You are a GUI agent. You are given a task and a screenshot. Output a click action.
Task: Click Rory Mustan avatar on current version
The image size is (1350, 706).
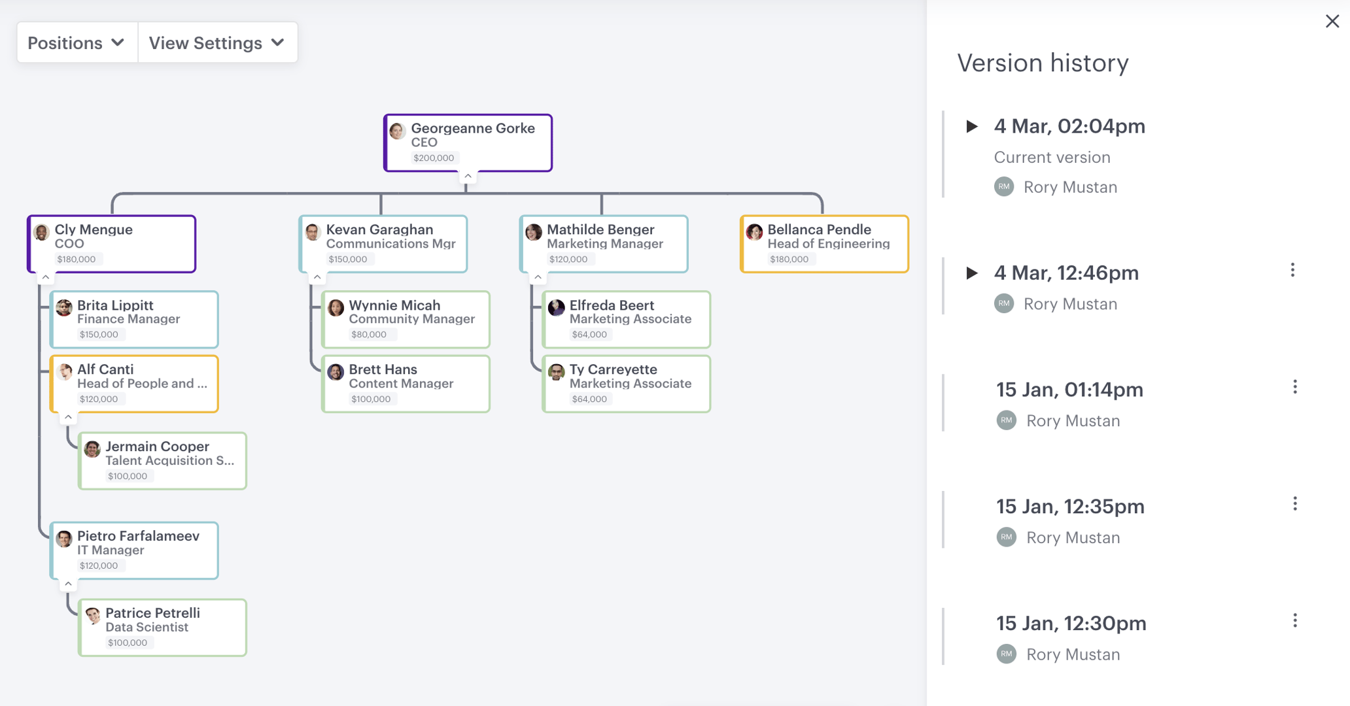1004,187
